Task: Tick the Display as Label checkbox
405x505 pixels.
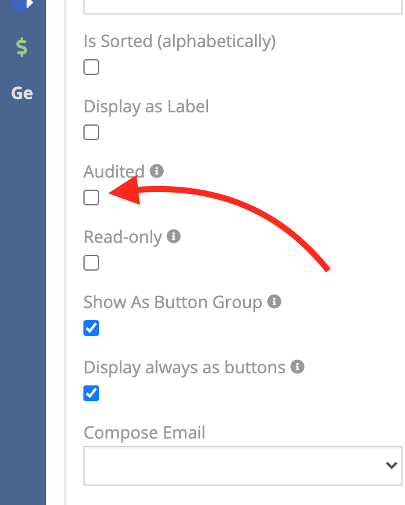Action: click(91, 132)
